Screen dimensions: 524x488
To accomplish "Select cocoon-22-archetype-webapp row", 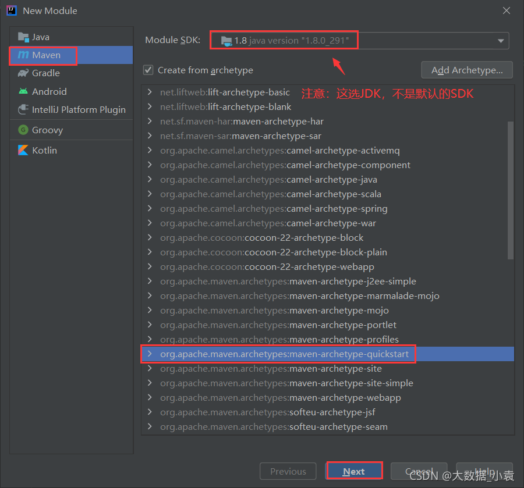I will pyautogui.click(x=327, y=267).
